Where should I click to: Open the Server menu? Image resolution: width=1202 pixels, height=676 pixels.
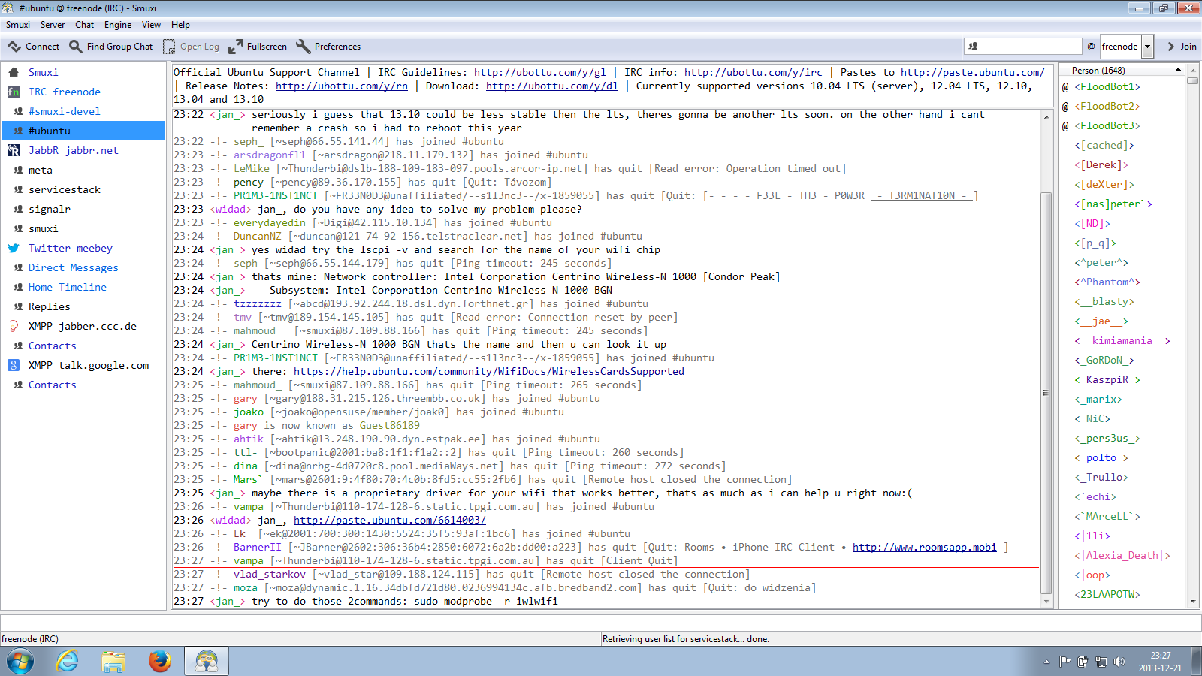click(x=52, y=25)
